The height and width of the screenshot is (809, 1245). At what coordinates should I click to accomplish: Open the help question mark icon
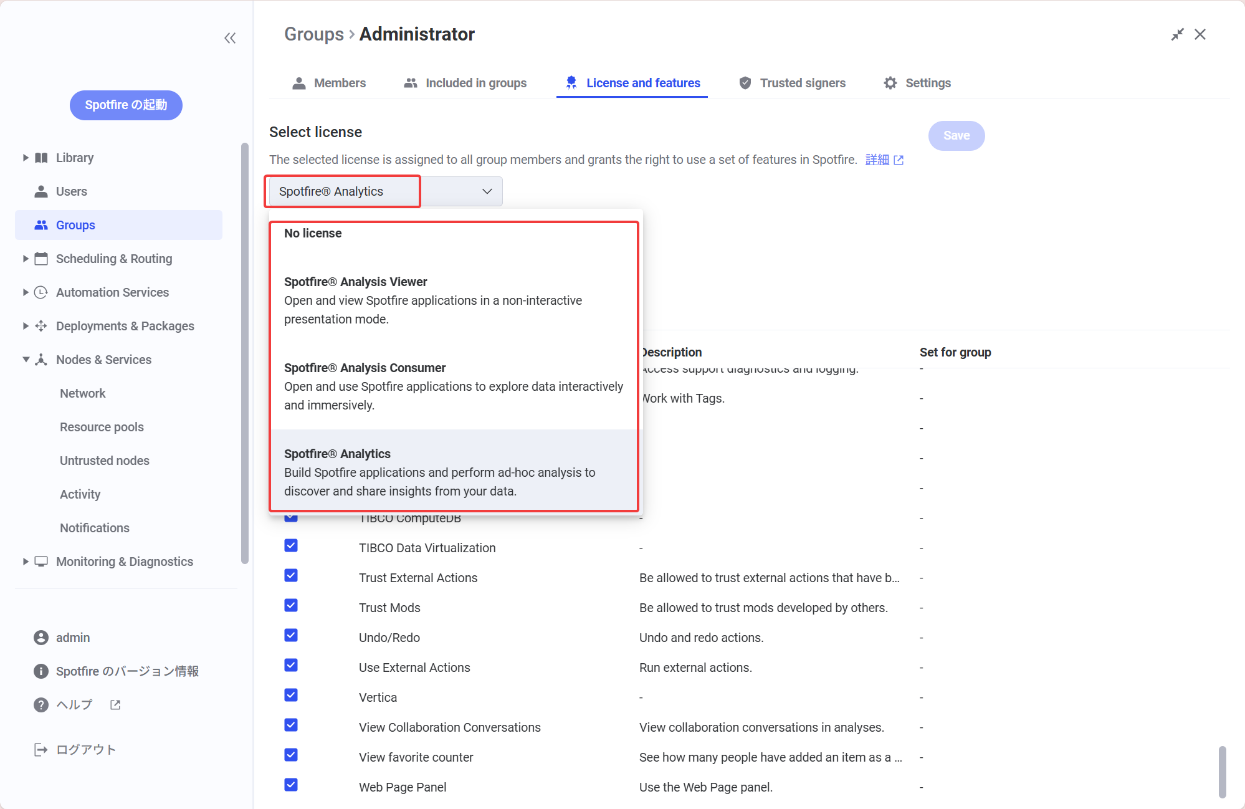[41, 705]
